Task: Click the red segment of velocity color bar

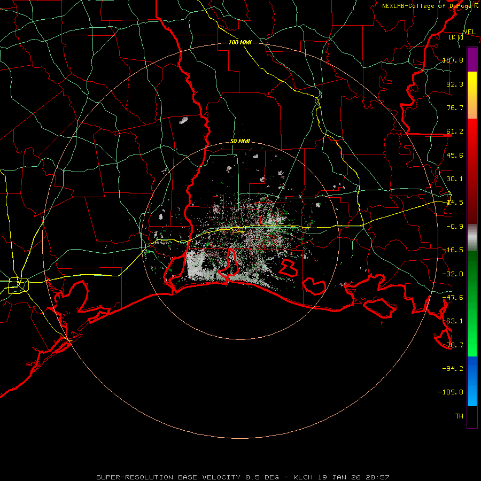Action: point(472,171)
